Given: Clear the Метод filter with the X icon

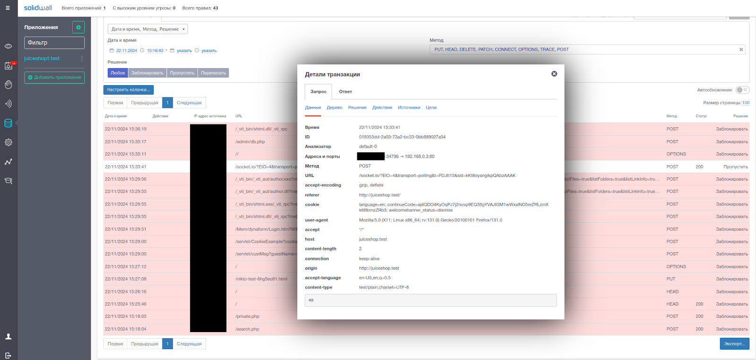Looking at the screenshot, I should pyautogui.click(x=741, y=49).
